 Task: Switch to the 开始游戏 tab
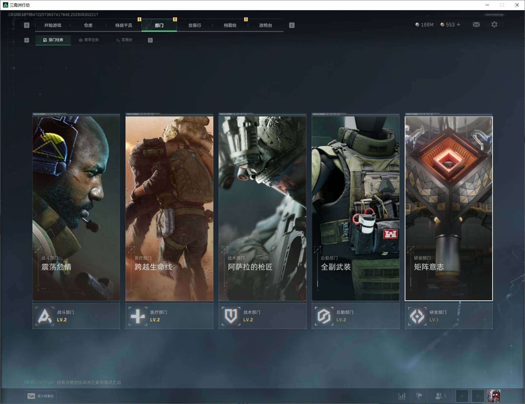(53, 25)
